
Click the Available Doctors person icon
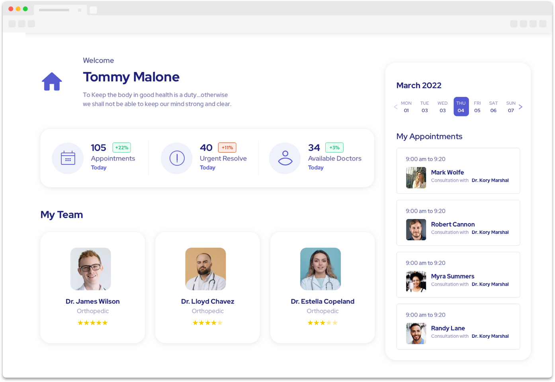[x=285, y=158]
